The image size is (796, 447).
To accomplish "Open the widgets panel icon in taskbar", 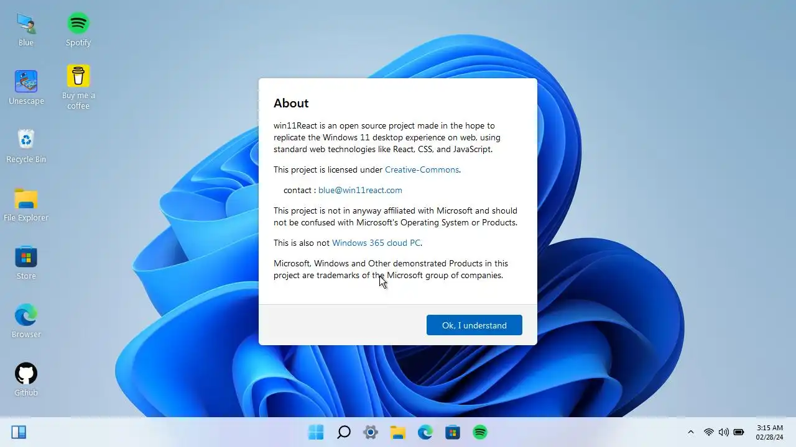I will click(19, 432).
